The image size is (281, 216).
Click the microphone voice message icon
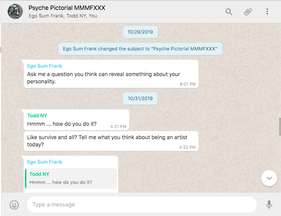tap(269, 205)
